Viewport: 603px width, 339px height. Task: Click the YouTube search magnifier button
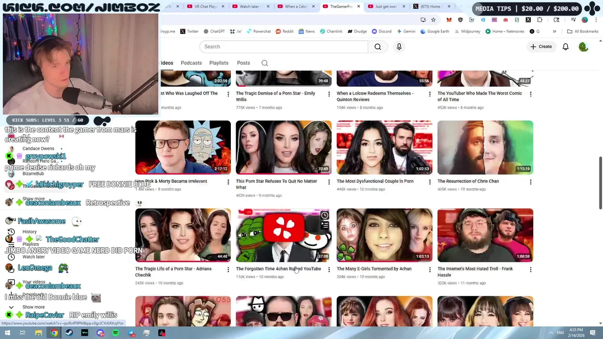[378, 47]
